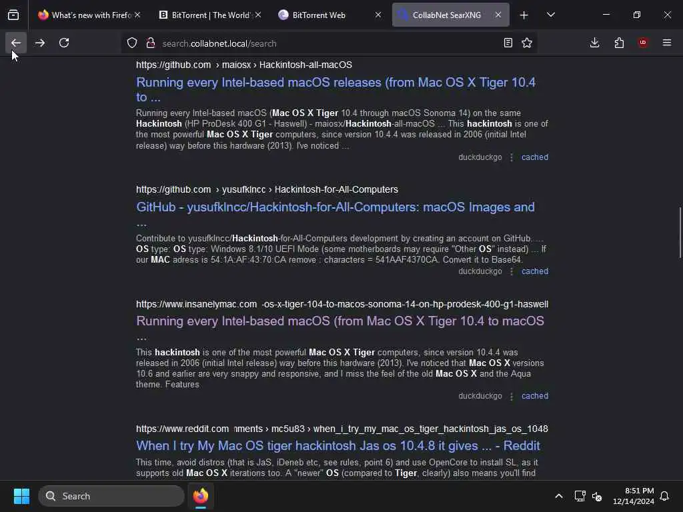
Task: Open insanelymac Running every Intel-based macOS result
Action: tap(340, 328)
